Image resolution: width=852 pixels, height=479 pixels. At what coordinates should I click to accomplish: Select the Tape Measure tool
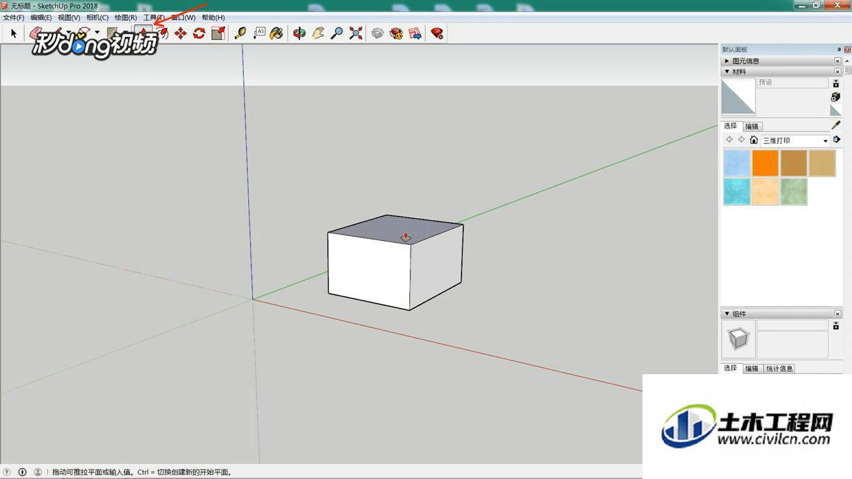pyautogui.click(x=240, y=34)
